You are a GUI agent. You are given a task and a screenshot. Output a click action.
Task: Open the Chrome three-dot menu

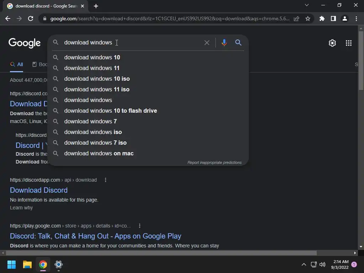click(356, 18)
